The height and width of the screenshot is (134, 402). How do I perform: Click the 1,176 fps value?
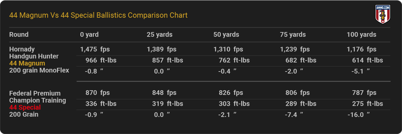point(361,49)
